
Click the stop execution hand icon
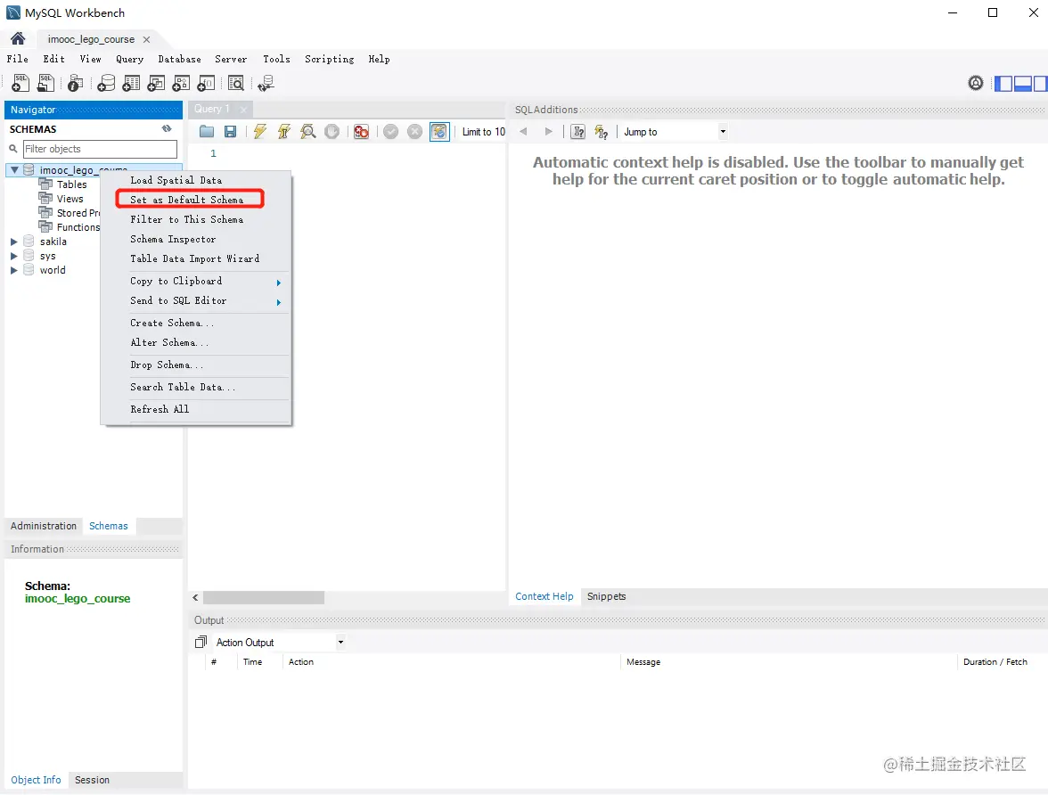(332, 132)
